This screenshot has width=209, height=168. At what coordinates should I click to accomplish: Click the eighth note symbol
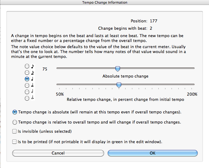[x=33, y=66]
